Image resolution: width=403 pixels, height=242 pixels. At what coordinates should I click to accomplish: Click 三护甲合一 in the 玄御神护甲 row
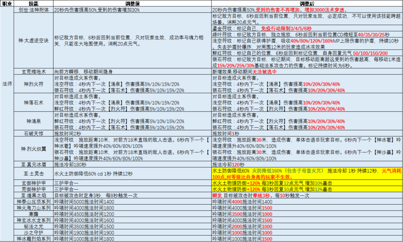click(132, 183)
